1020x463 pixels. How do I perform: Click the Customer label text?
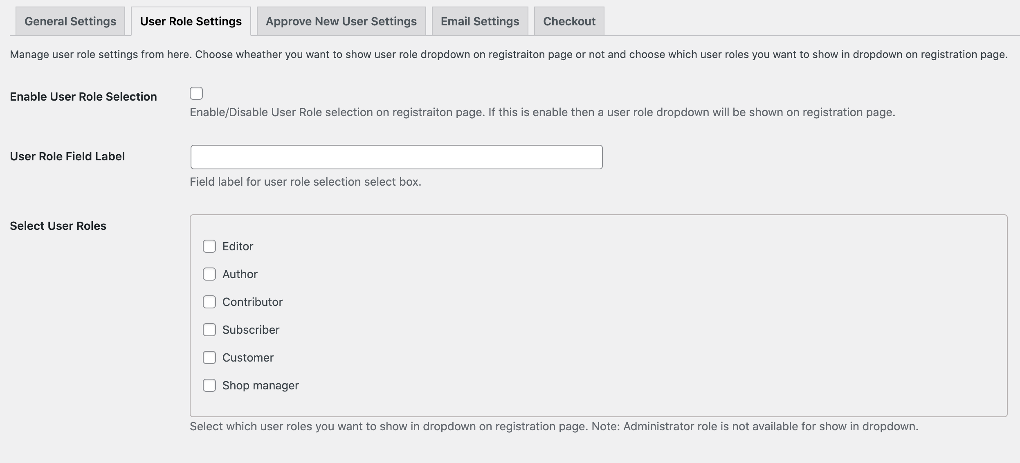pos(247,357)
